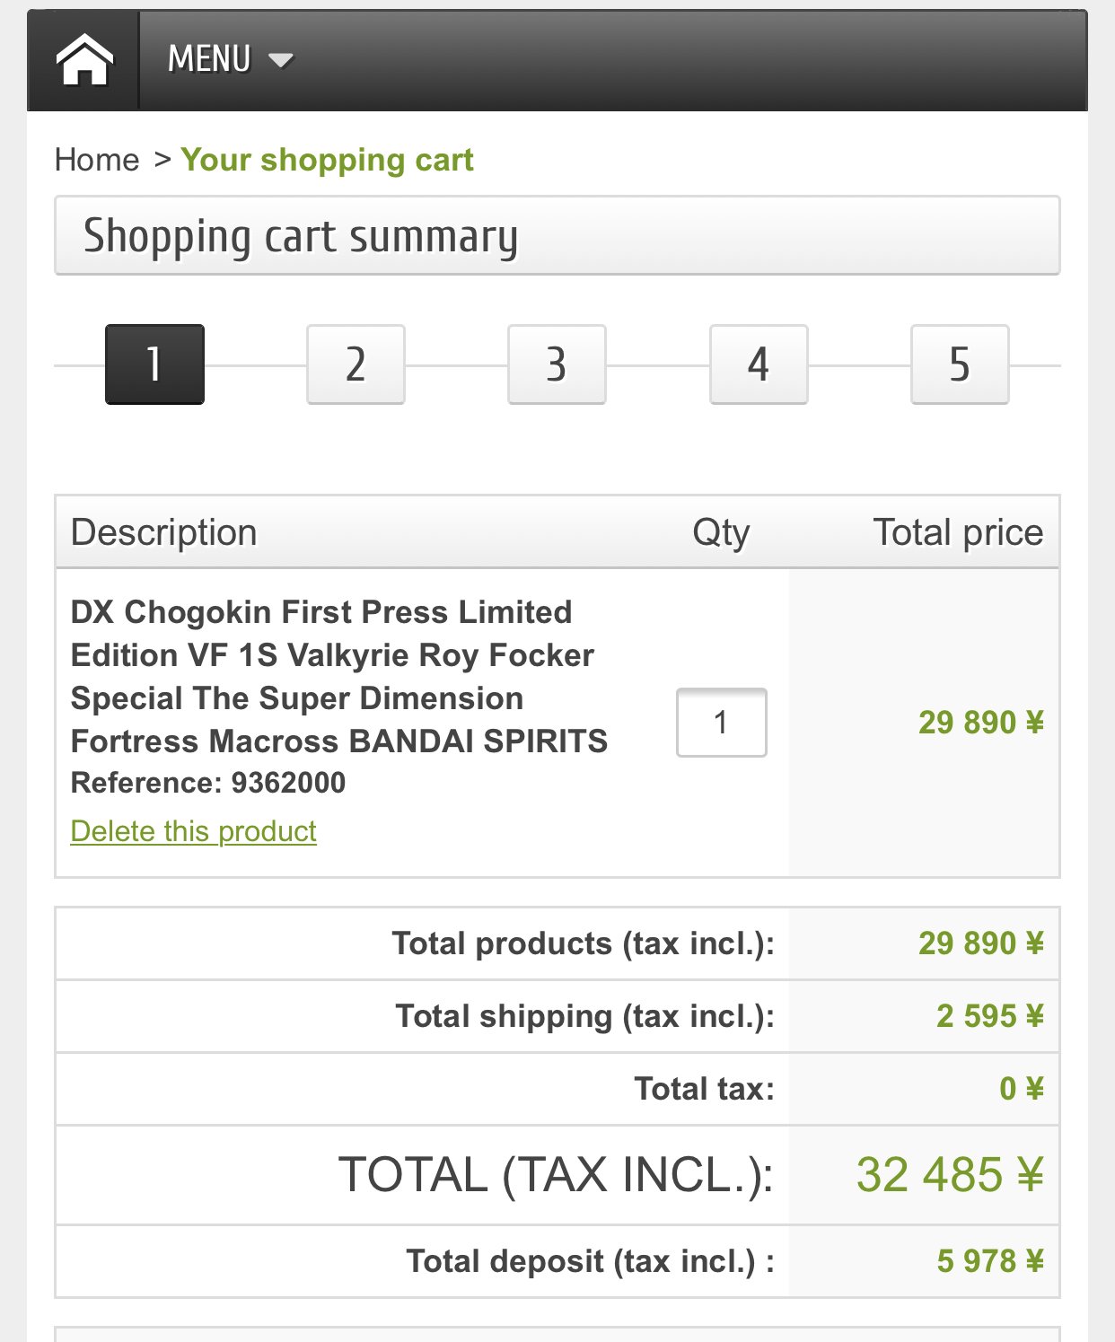Delete this product from the cart
Screen dimensions: 1115x1342
pos(193,831)
